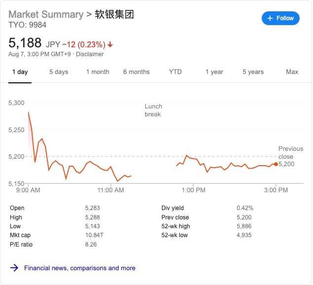Open Financial news, comparisons and more
The height and width of the screenshot is (285, 313).
pos(79,268)
